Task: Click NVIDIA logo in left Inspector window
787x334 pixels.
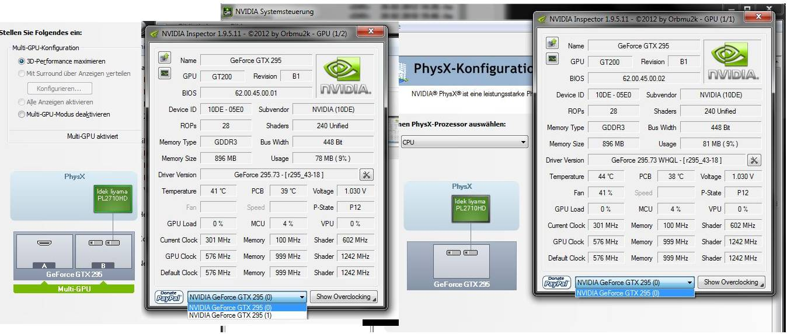Action: tap(345, 76)
